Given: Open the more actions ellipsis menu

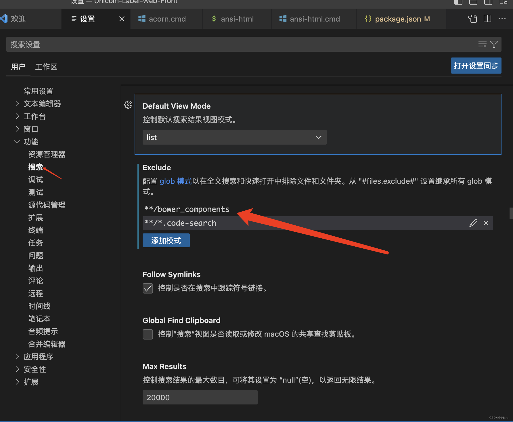Looking at the screenshot, I should [502, 19].
